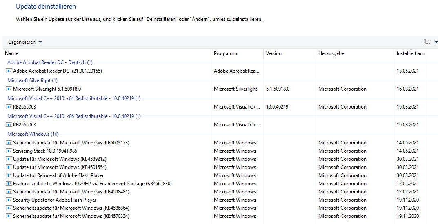
Task: Collapse the Adobe Acrobat Reader DC - Deutsch group
Action: pos(50,62)
